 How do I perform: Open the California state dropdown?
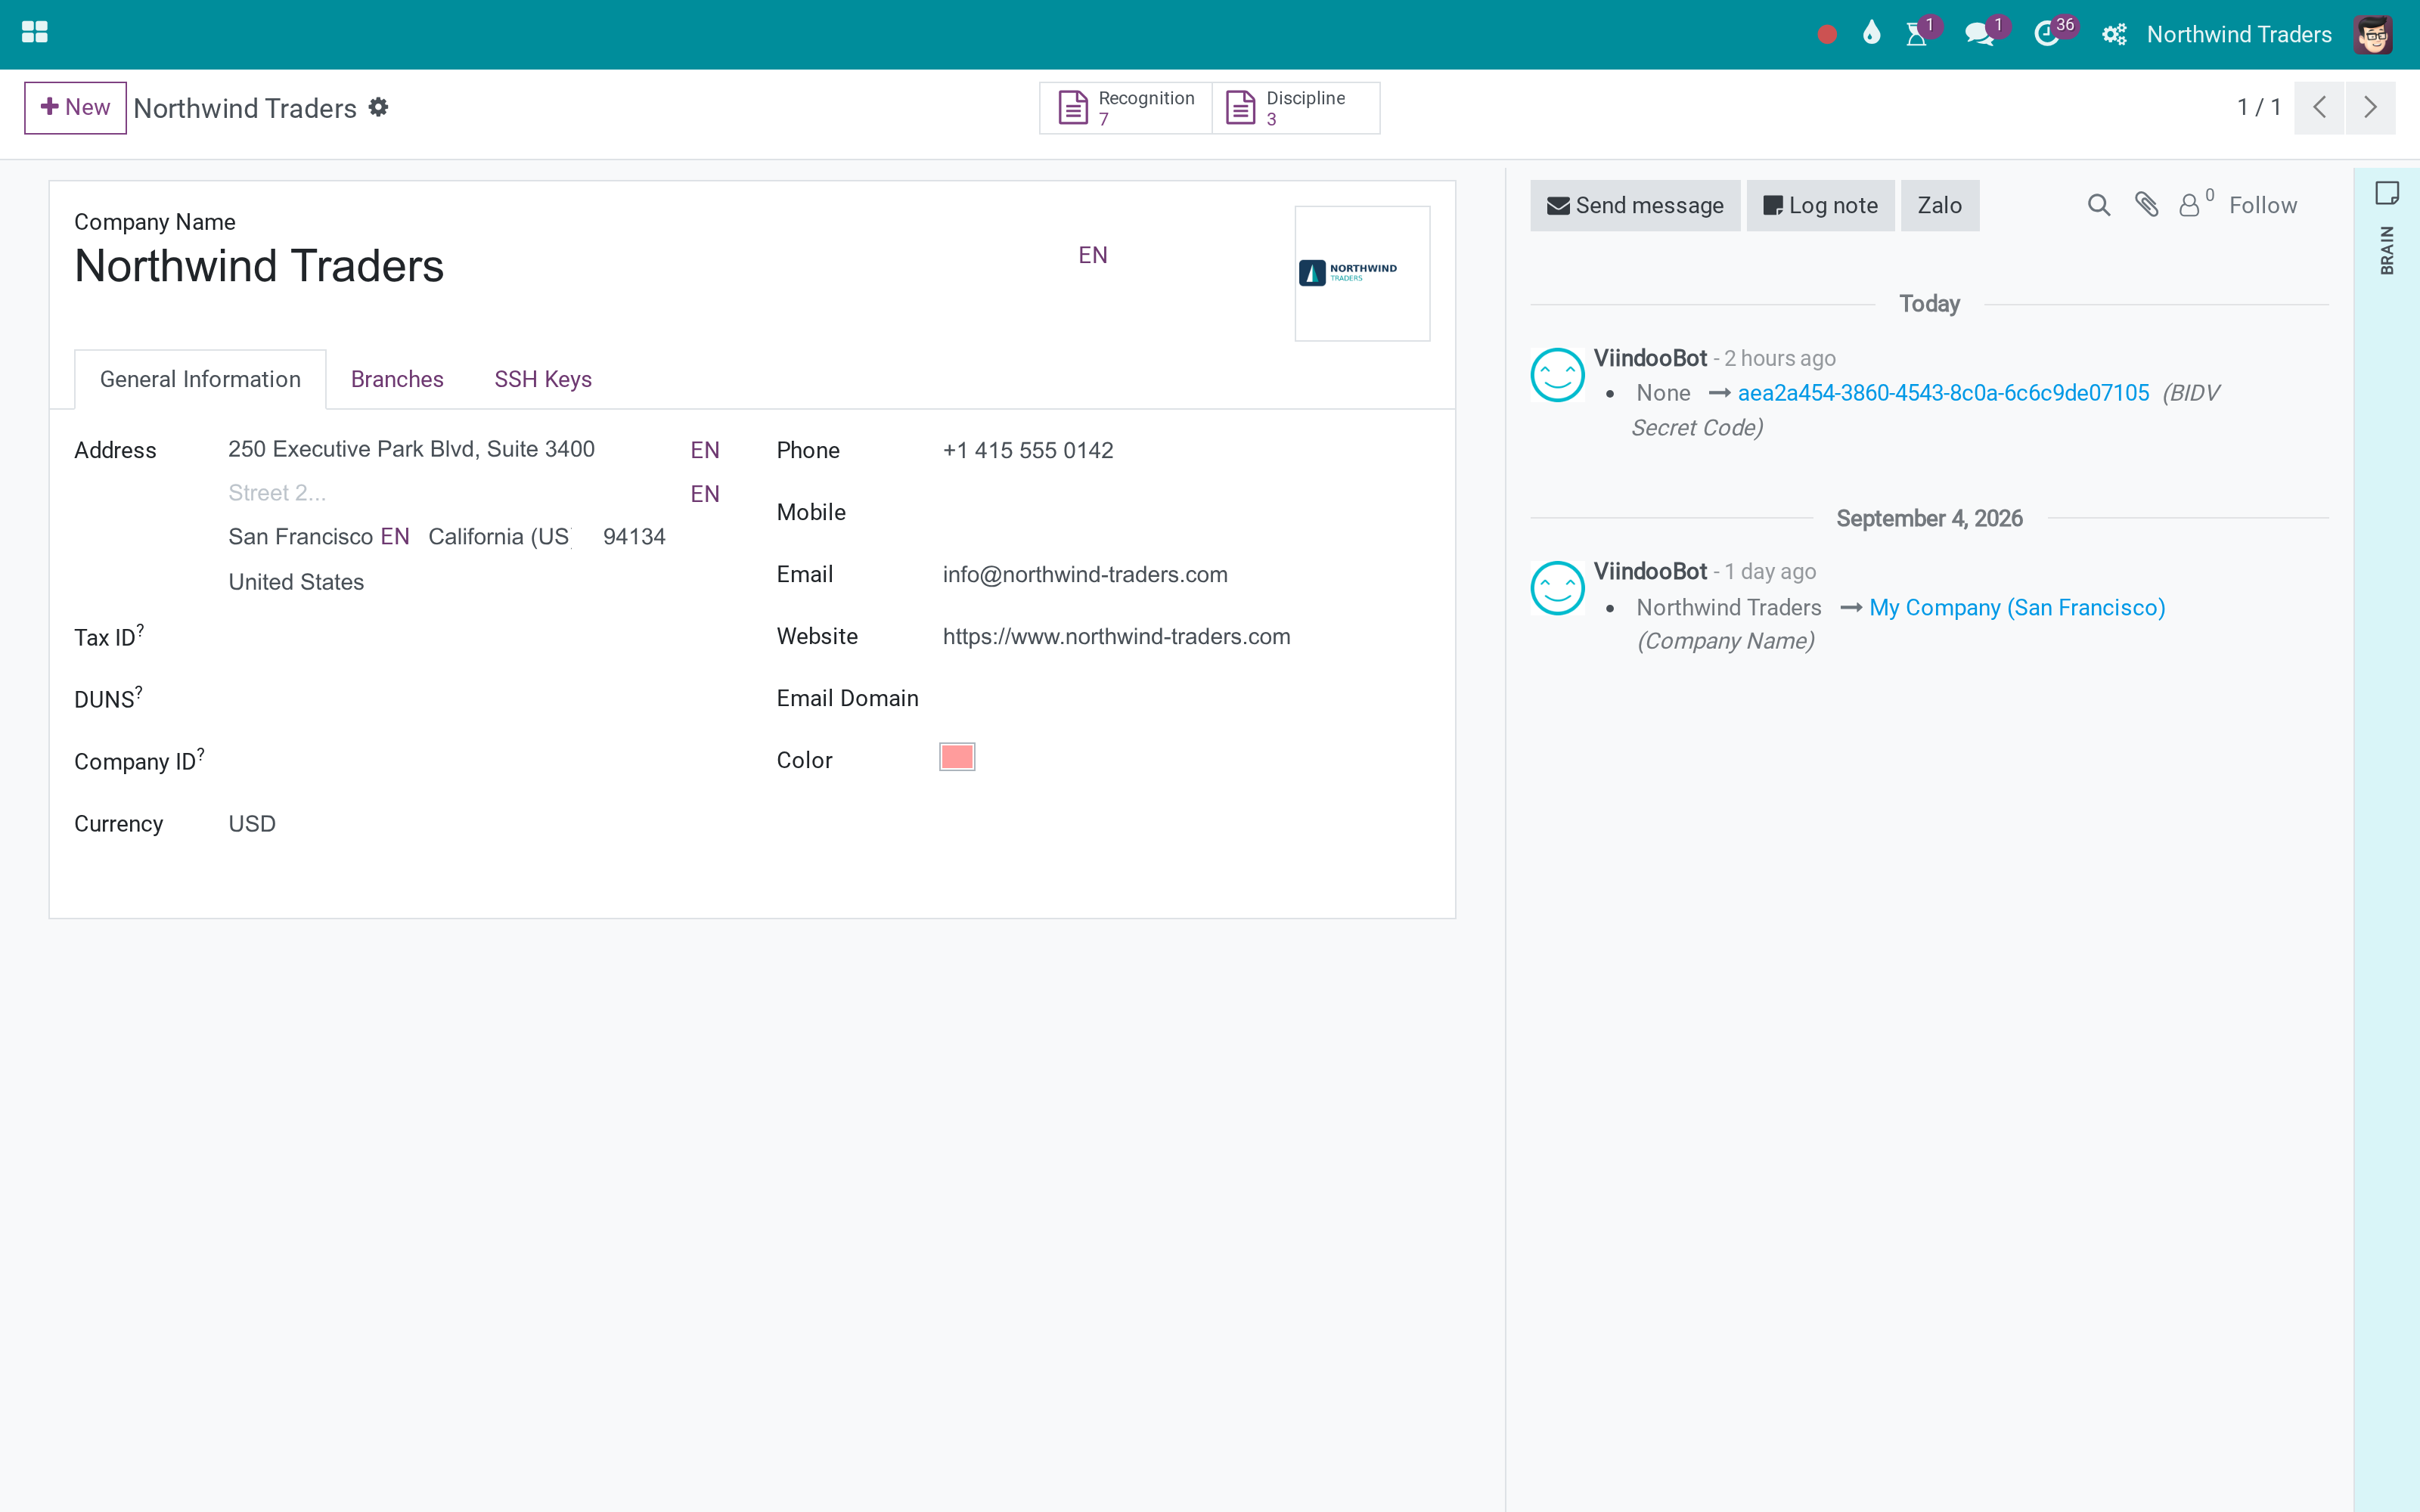point(499,537)
